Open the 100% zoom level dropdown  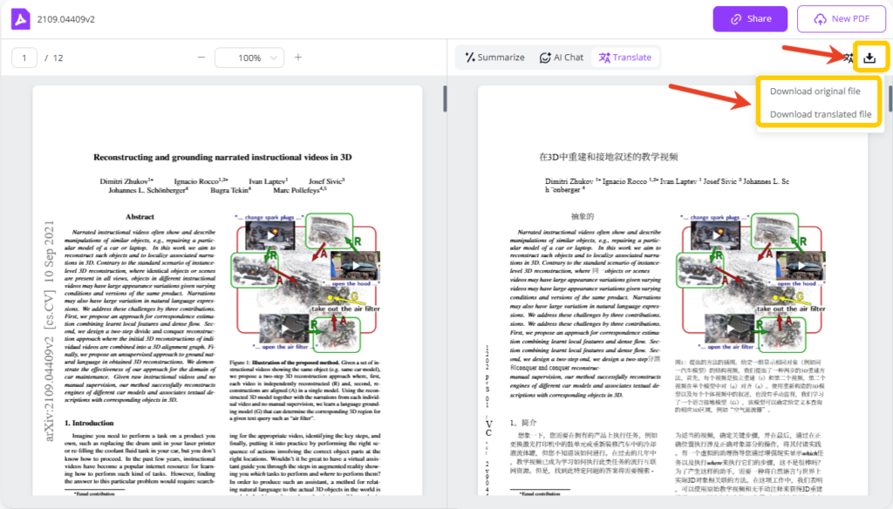249,58
